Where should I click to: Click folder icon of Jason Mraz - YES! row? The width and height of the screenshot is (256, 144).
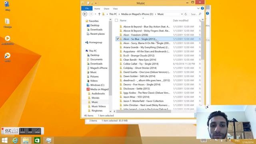click(x=121, y=97)
